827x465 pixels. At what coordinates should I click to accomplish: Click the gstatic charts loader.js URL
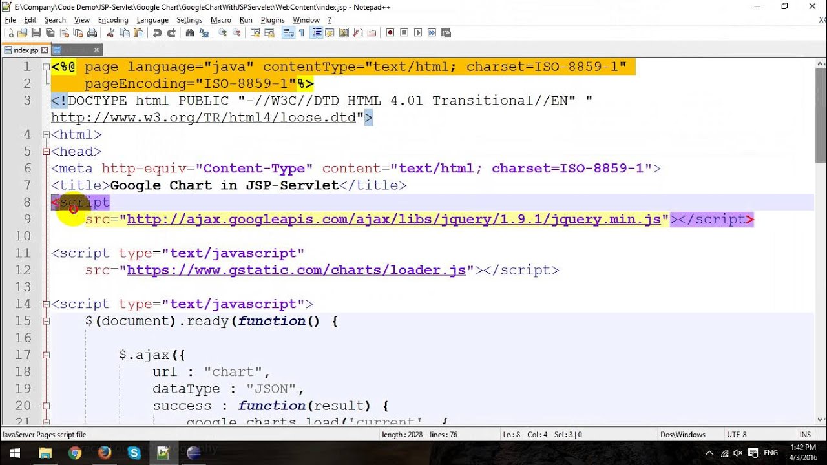297,270
